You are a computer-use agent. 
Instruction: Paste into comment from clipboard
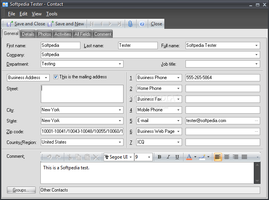[87, 157]
